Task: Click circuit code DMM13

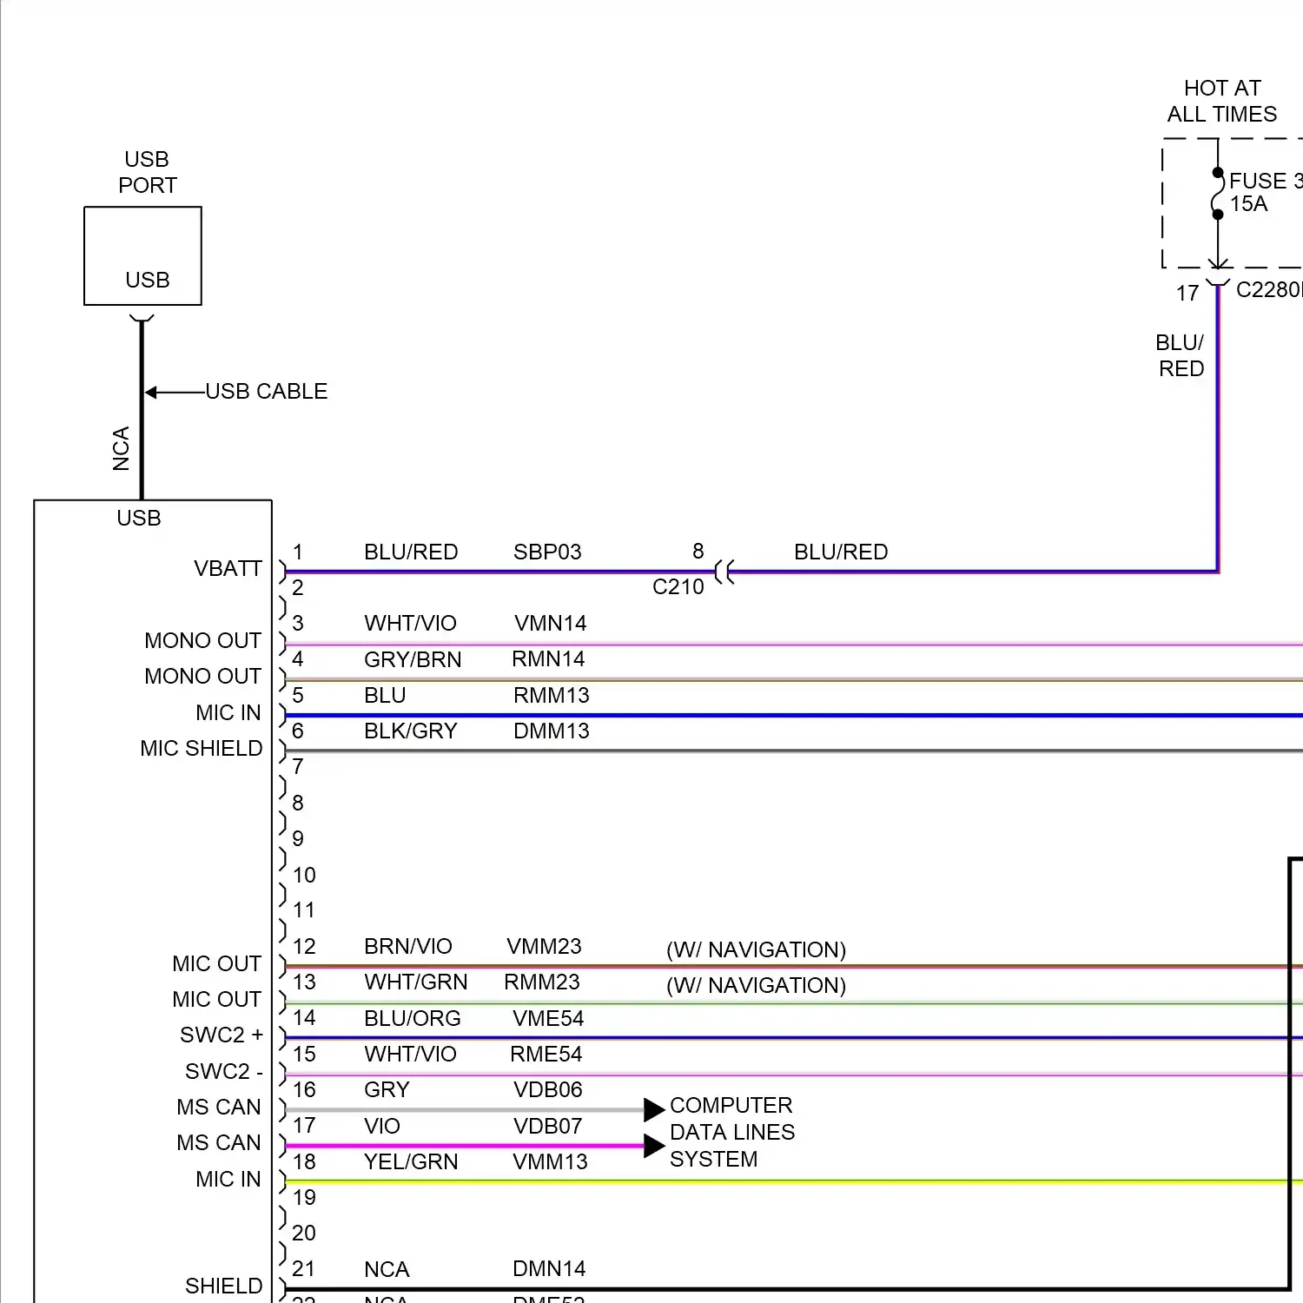Action: [x=551, y=731]
